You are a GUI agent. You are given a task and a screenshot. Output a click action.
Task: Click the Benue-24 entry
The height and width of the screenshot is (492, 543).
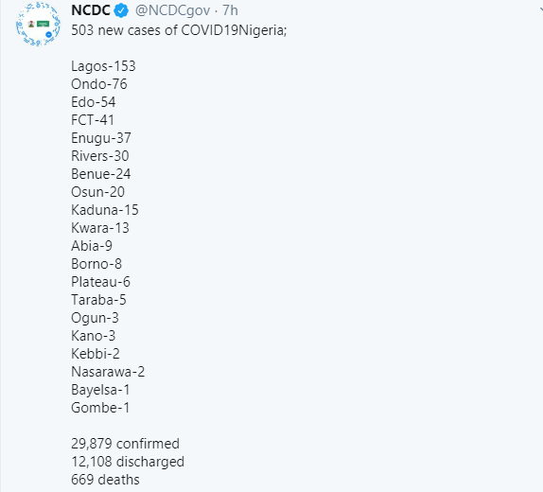101,174
